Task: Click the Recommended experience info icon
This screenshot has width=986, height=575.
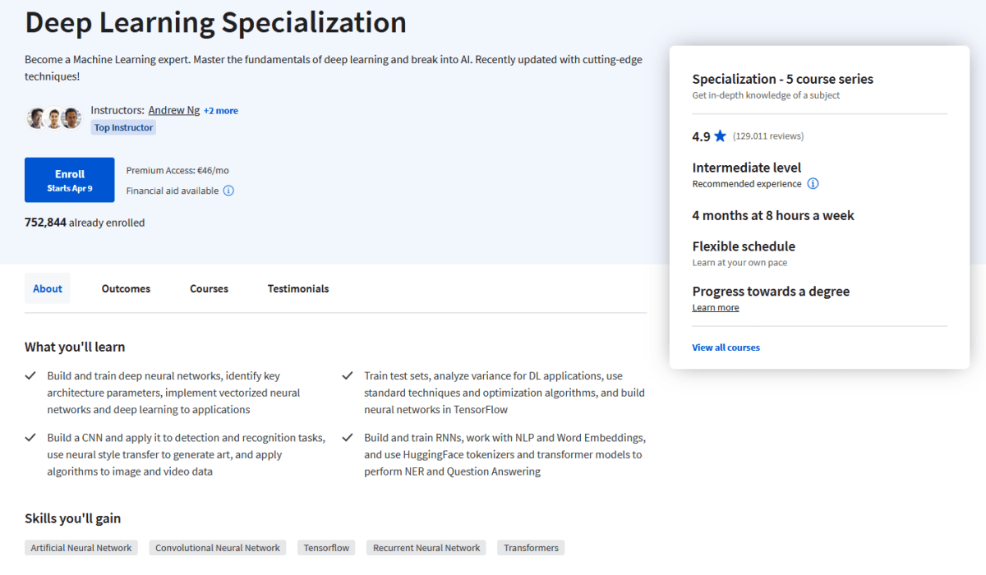Action: point(813,184)
